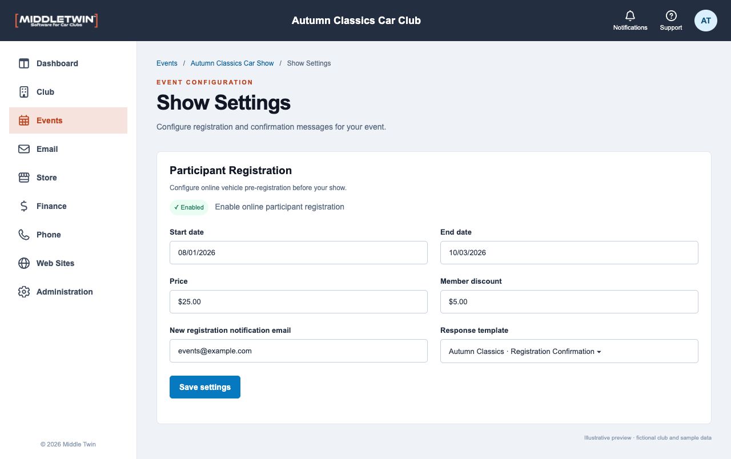Click the Start date field
The height and width of the screenshot is (459, 731).
click(x=299, y=252)
